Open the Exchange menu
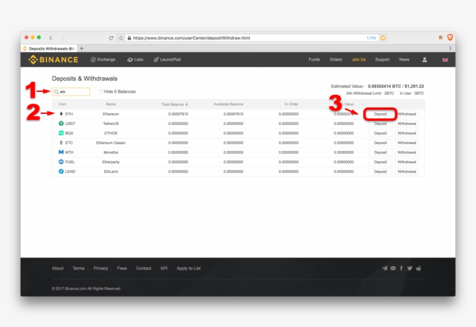The image size is (476, 327). (103, 59)
